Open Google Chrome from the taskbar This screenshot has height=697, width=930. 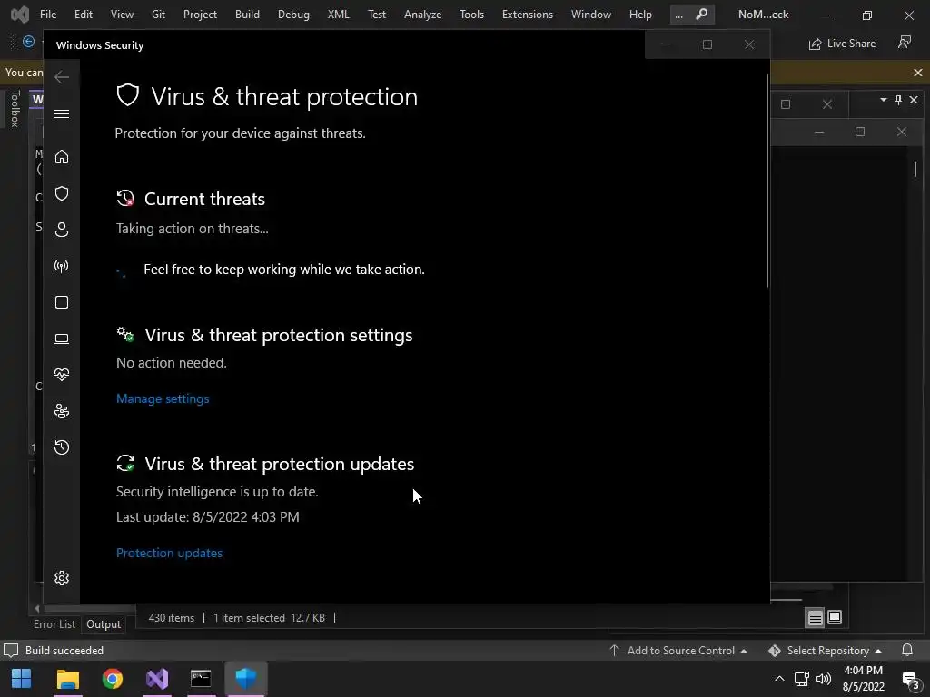click(112, 679)
